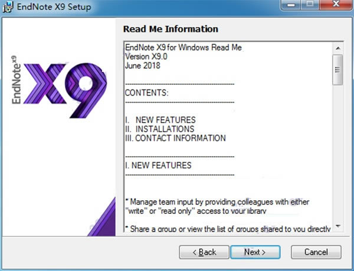The width and height of the screenshot is (354, 271).
Task: Click 'III. CONTACT INFORMATION' line
Action: coord(175,138)
